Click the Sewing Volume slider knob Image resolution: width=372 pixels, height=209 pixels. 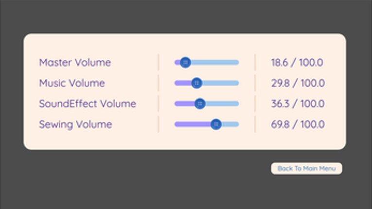[x=216, y=124]
